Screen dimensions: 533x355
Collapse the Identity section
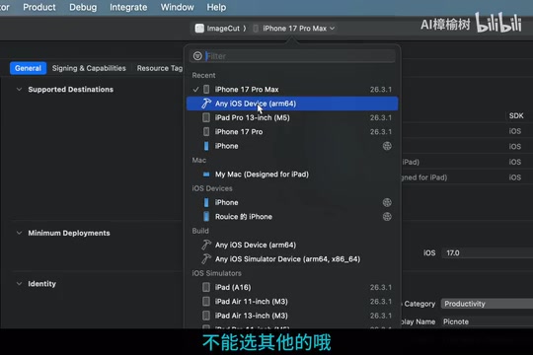pyautogui.click(x=20, y=284)
